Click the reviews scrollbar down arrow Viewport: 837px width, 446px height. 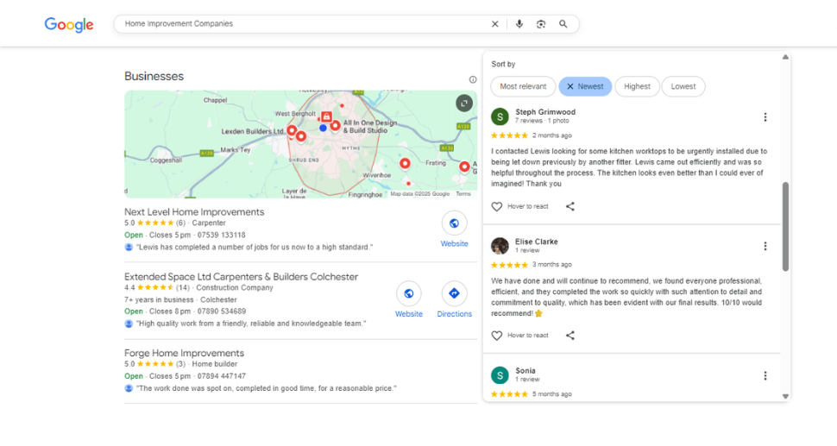[785, 396]
